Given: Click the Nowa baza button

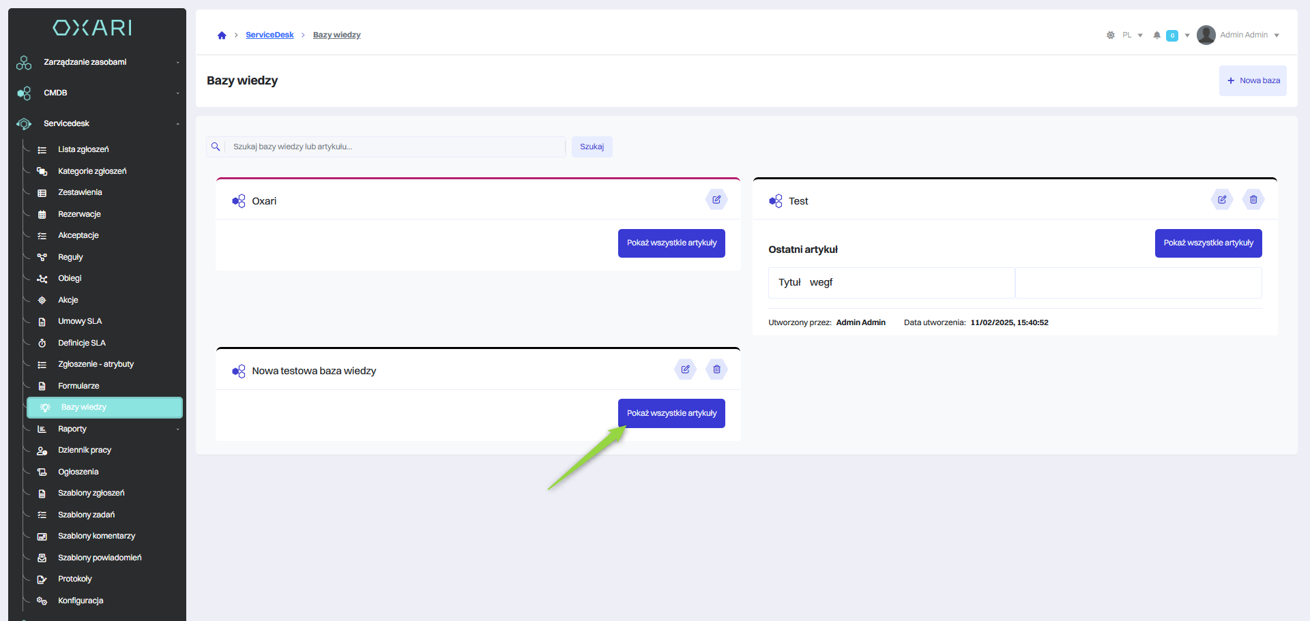Looking at the screenshot, I should pos(1253,80).
